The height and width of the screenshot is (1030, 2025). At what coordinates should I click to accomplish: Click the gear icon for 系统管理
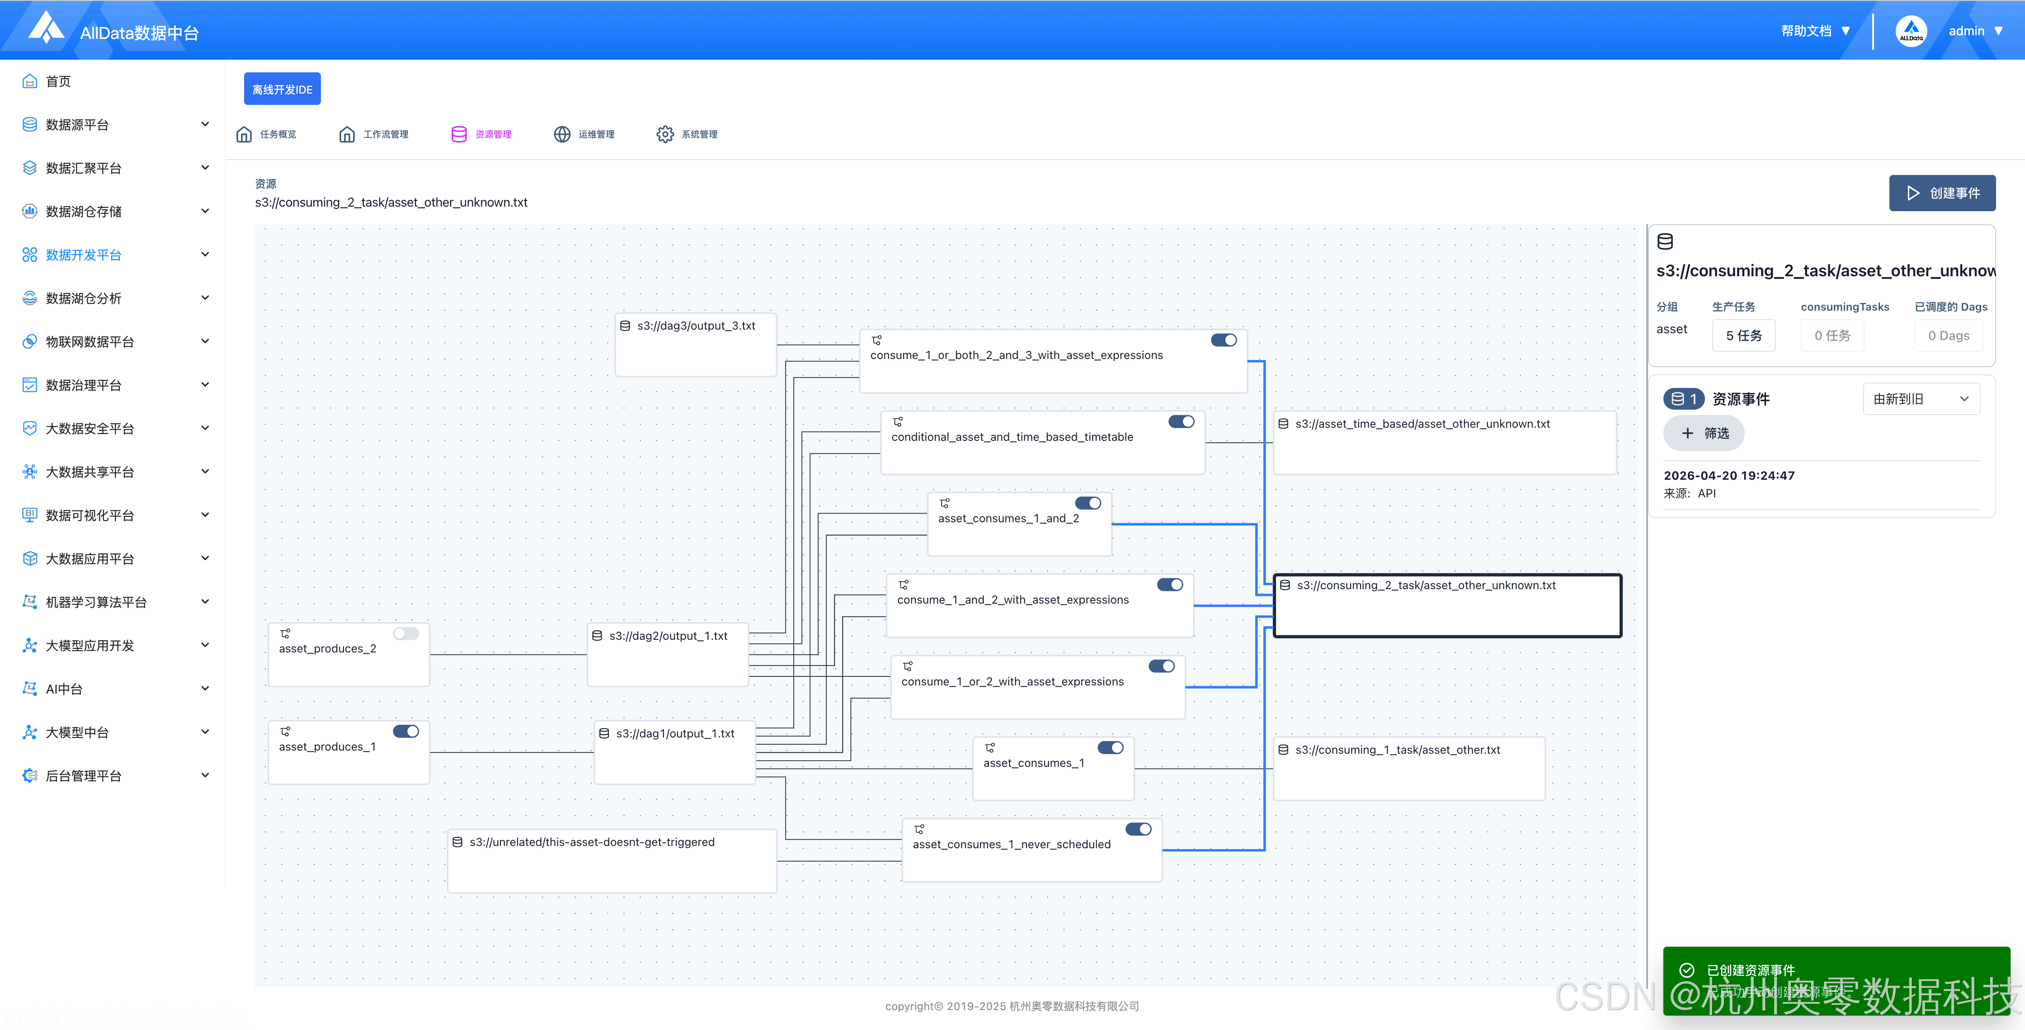point(665,134)
